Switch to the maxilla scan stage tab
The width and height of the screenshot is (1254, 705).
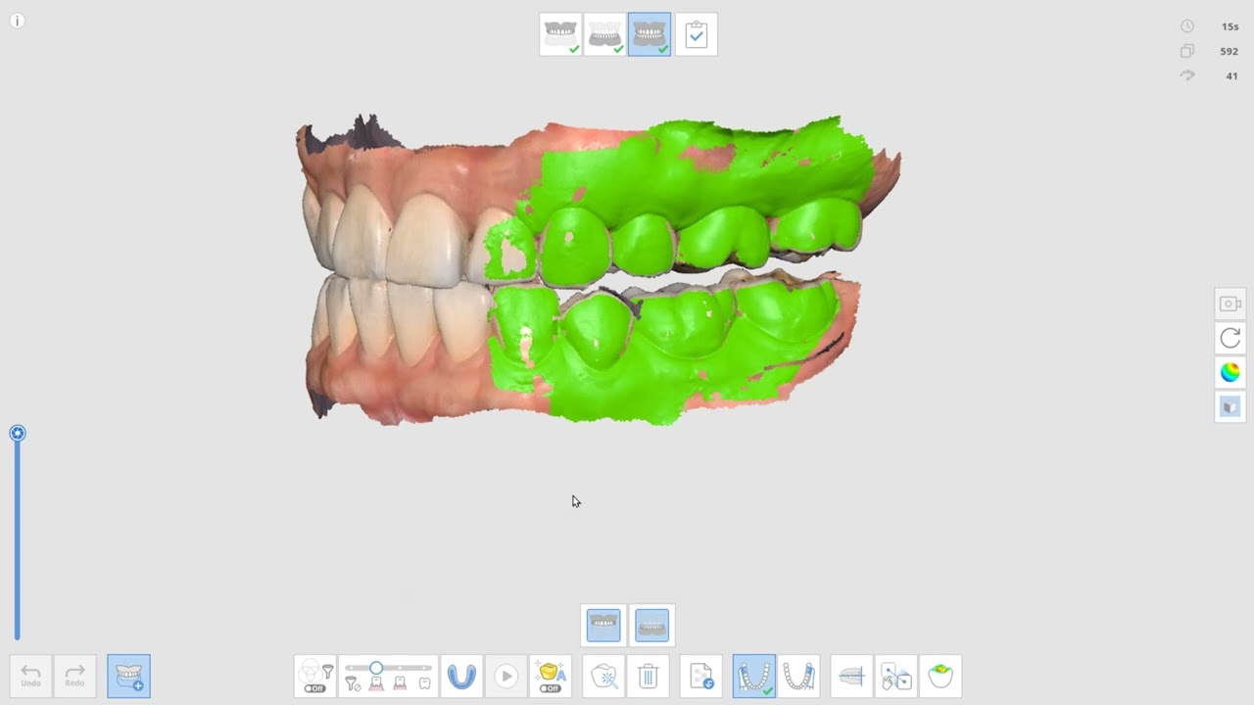coord(560,34)
